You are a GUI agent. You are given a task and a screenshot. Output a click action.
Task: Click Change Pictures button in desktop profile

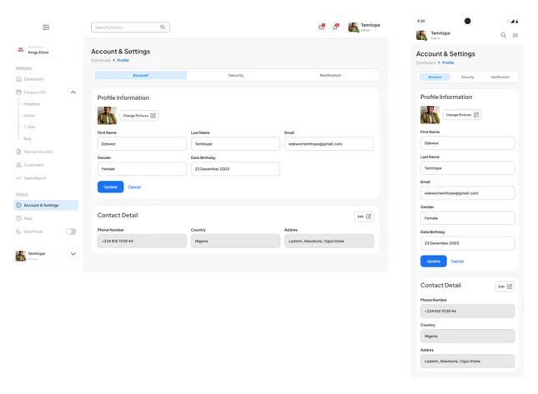[x=138, y=116]
